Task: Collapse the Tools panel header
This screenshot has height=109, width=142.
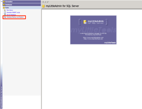Action: point(22,8)
